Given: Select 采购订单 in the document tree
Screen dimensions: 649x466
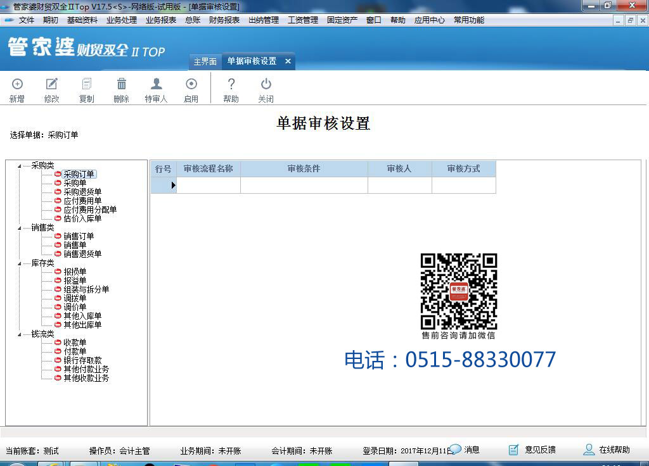Looking at the screenshot, I should pyautogui.click(x=79, y=174).
